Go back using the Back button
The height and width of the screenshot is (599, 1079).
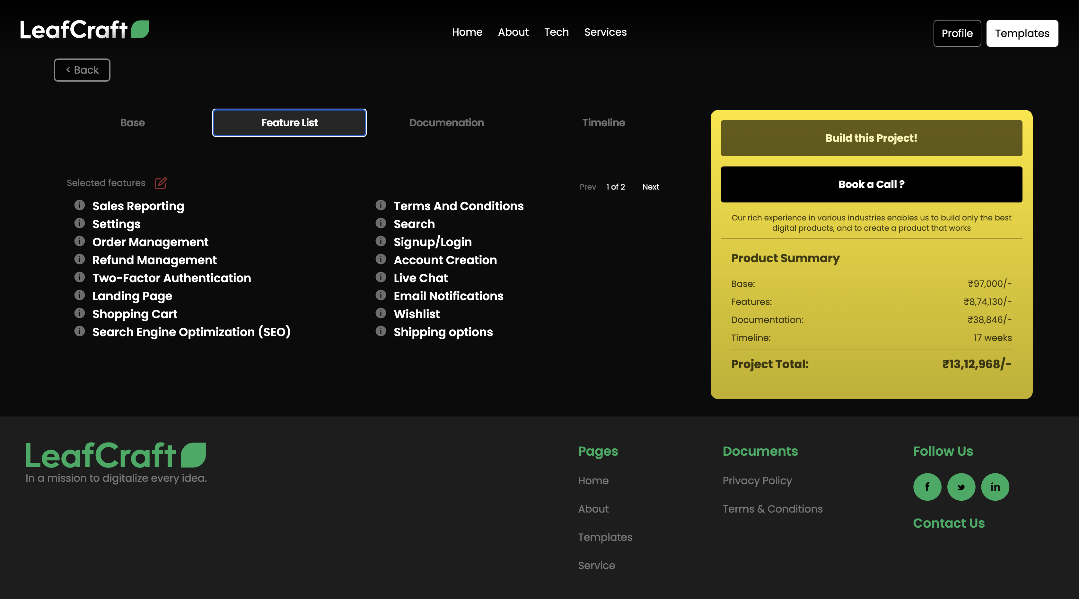coord(82,70)
